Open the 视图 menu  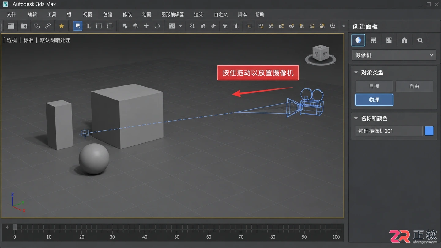[x=88, y=14]
